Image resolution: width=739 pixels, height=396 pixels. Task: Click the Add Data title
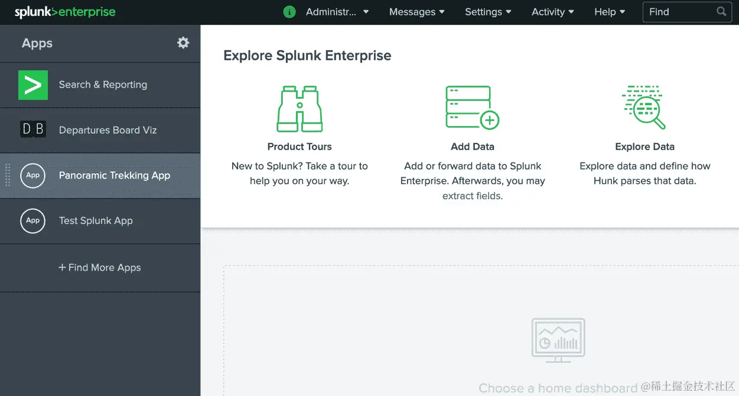pyautogui.click(x=473, y=147)
